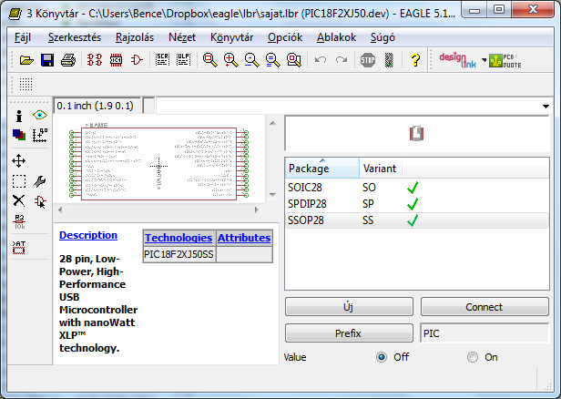Select the SPDIP28 package row
Screen dimensions: 561x399
pyautogui.click(x=417, y=204)
